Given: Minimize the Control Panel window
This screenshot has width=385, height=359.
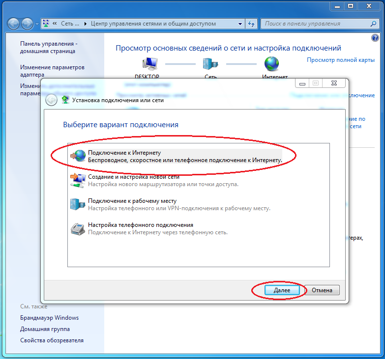Looking at the screenshot, I should pos(337,6).
